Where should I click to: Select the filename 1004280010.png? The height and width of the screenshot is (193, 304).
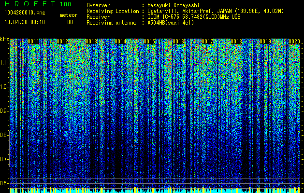[25, 13]
